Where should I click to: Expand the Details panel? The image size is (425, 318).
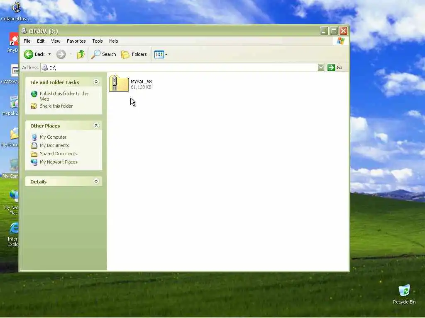pyautogui.click(x=96, y=181)
